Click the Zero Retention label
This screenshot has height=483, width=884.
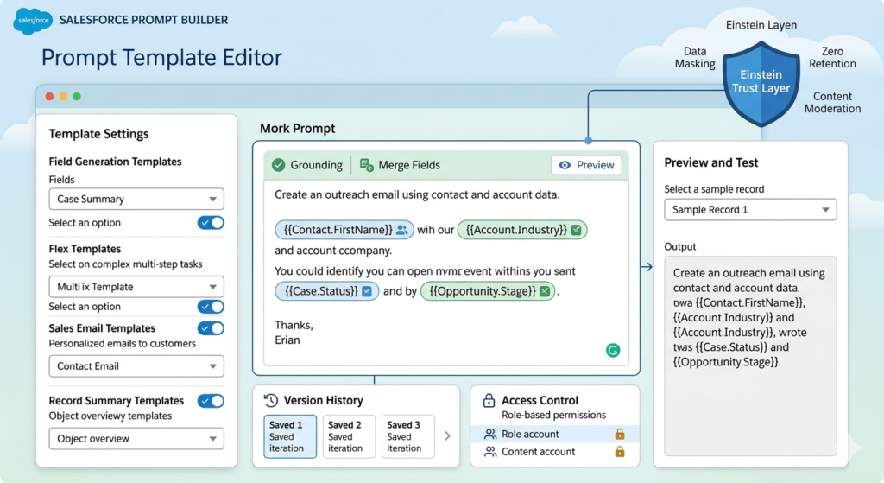tap(832, 58)
